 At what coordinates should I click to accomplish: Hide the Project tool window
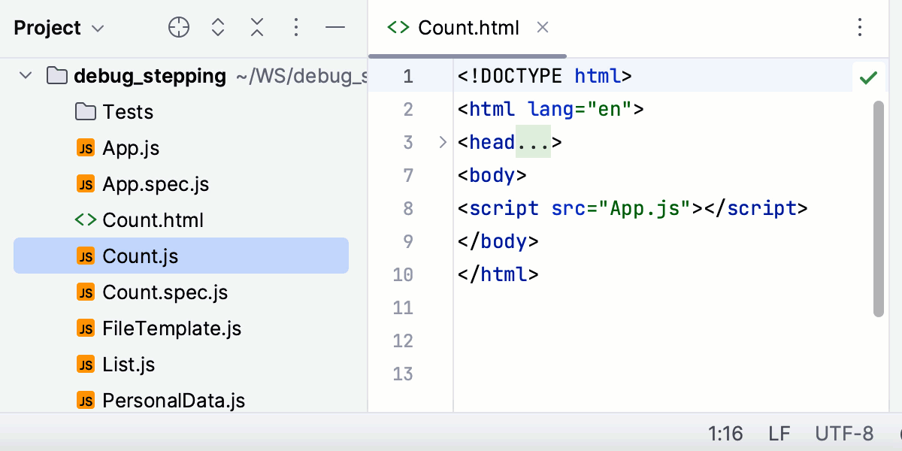pyautogui.click(x=335, y=27)
